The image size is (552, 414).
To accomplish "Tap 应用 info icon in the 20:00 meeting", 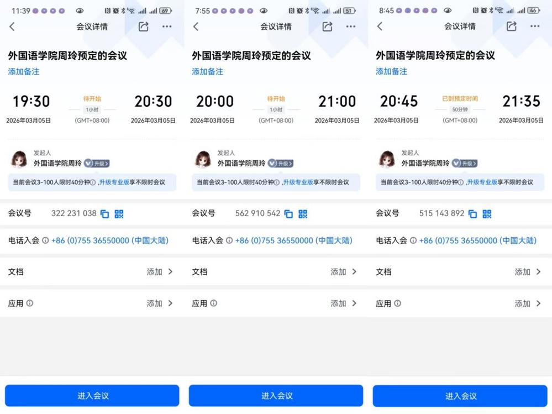I will click(213, 303).
